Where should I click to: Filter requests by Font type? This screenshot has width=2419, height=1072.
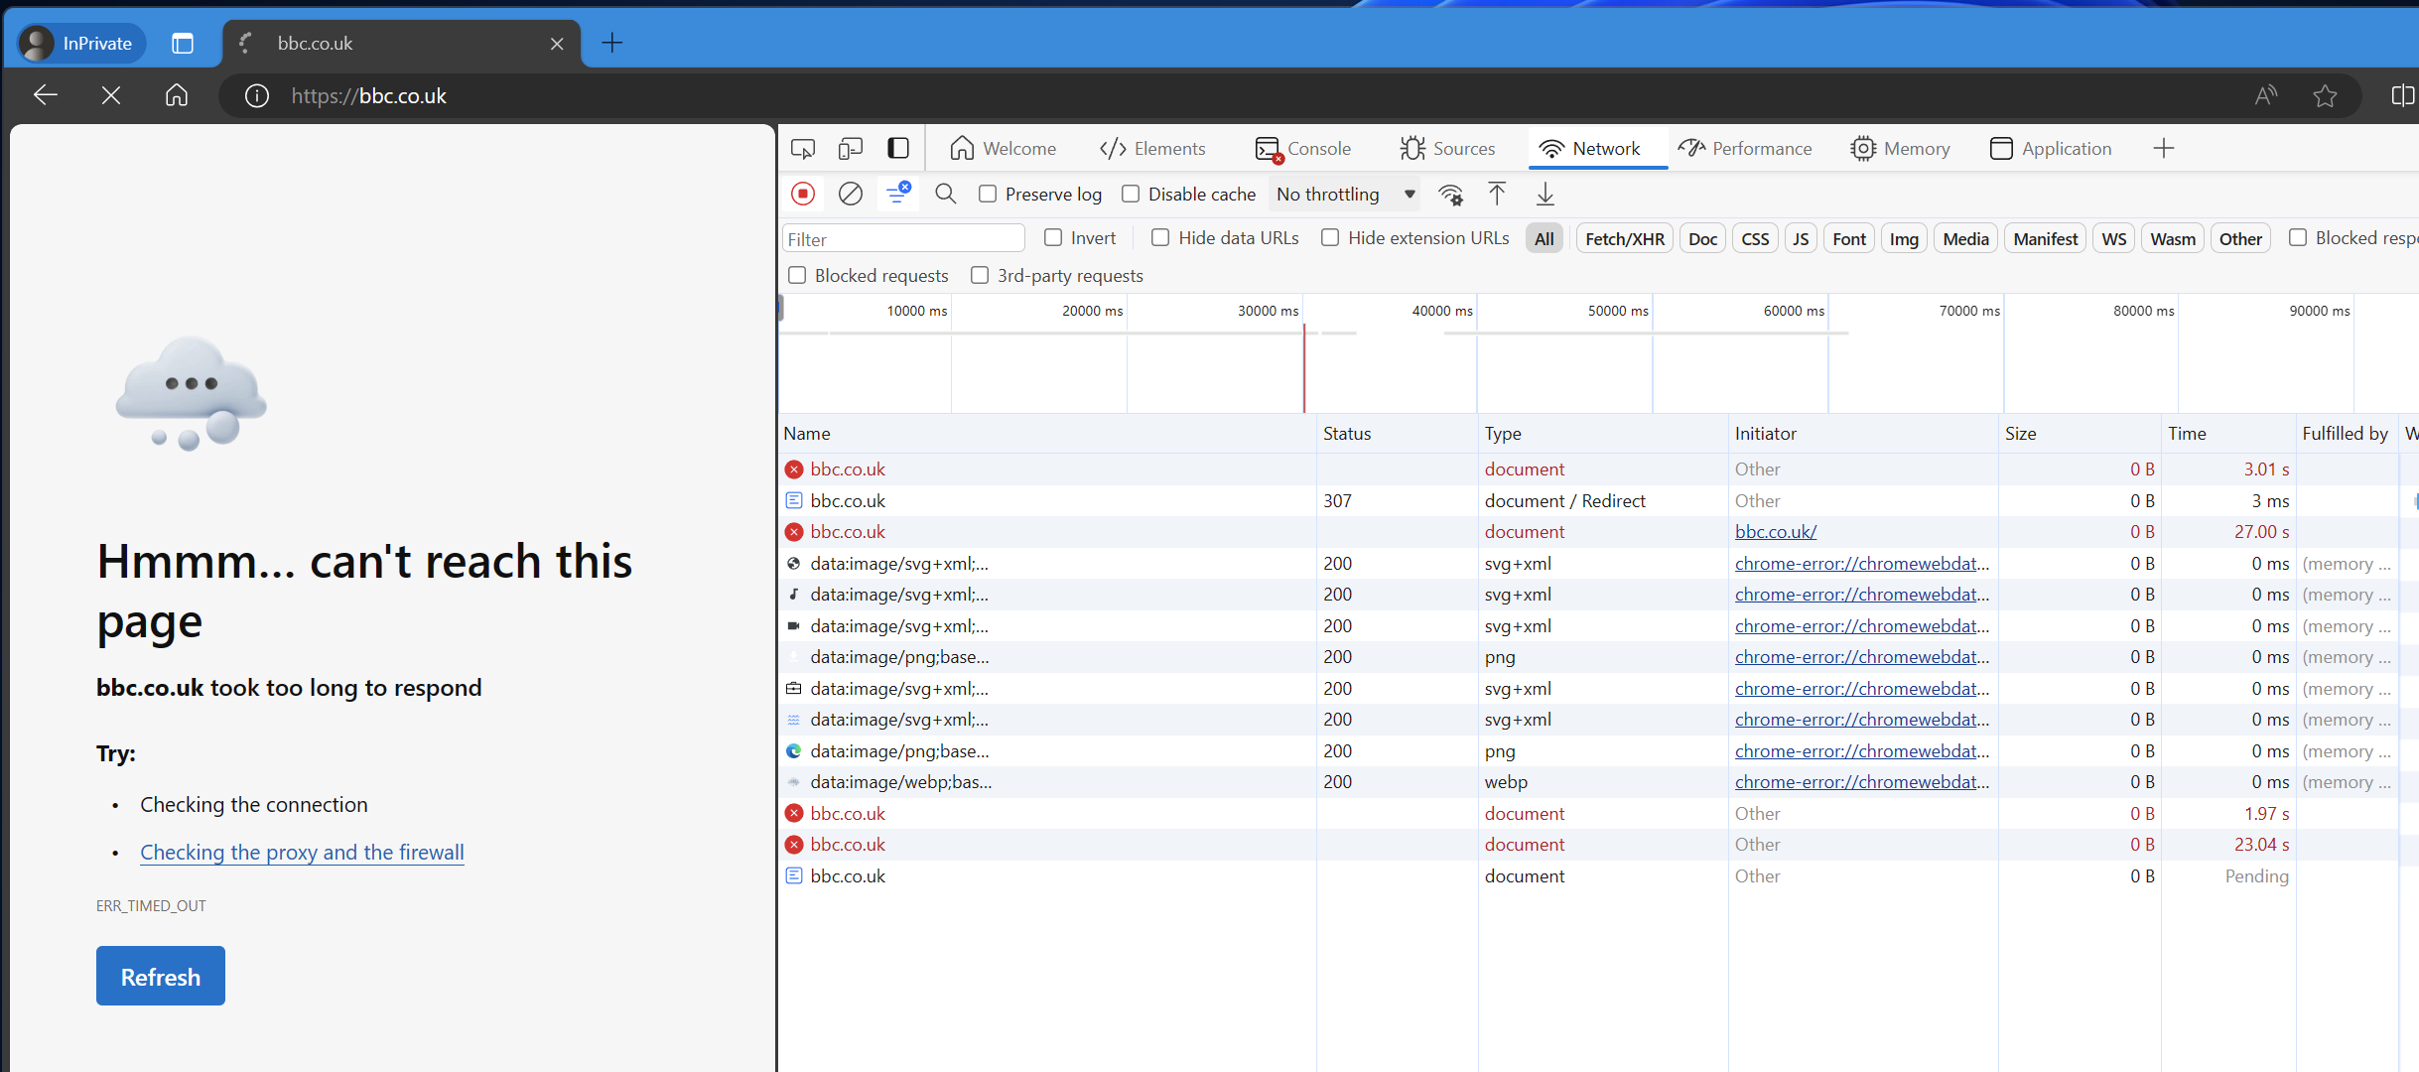point(1849,238)
